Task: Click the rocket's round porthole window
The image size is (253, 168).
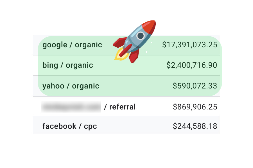Action: [x=140, y=36]
